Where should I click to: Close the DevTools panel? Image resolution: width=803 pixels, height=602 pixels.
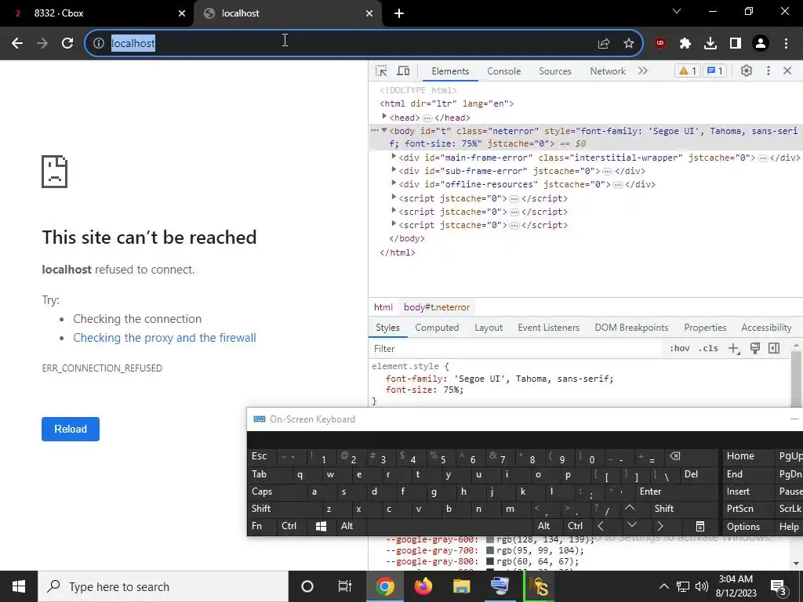click(x=787, y=71)
